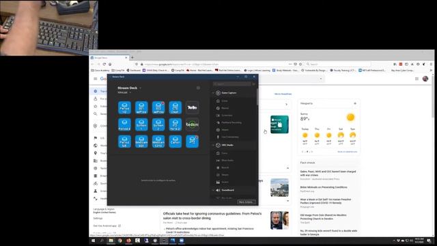Select the green Reboot Stream Deck key
437x246 pixels.
[193, 124]
